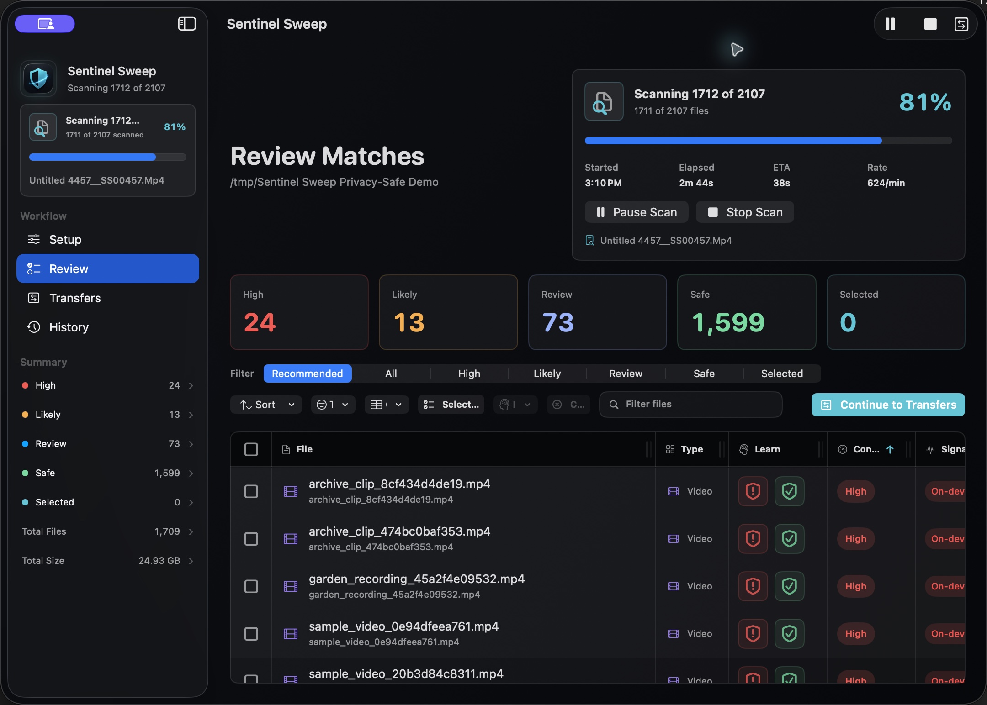Screen dimensions: 987x705
Task: Expand the Total Files summary row
Action: [x=108, y=531]
